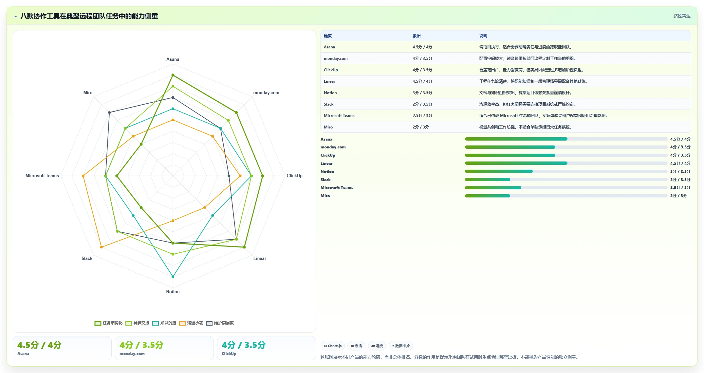The image size is (704, 373).
Task: Click the description 视觉共创和工作坊强，不适合单独承担日常任务系统。
Action: click(526, 127)
